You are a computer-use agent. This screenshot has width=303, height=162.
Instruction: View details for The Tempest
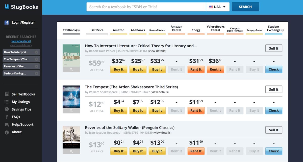click(160, 92)
